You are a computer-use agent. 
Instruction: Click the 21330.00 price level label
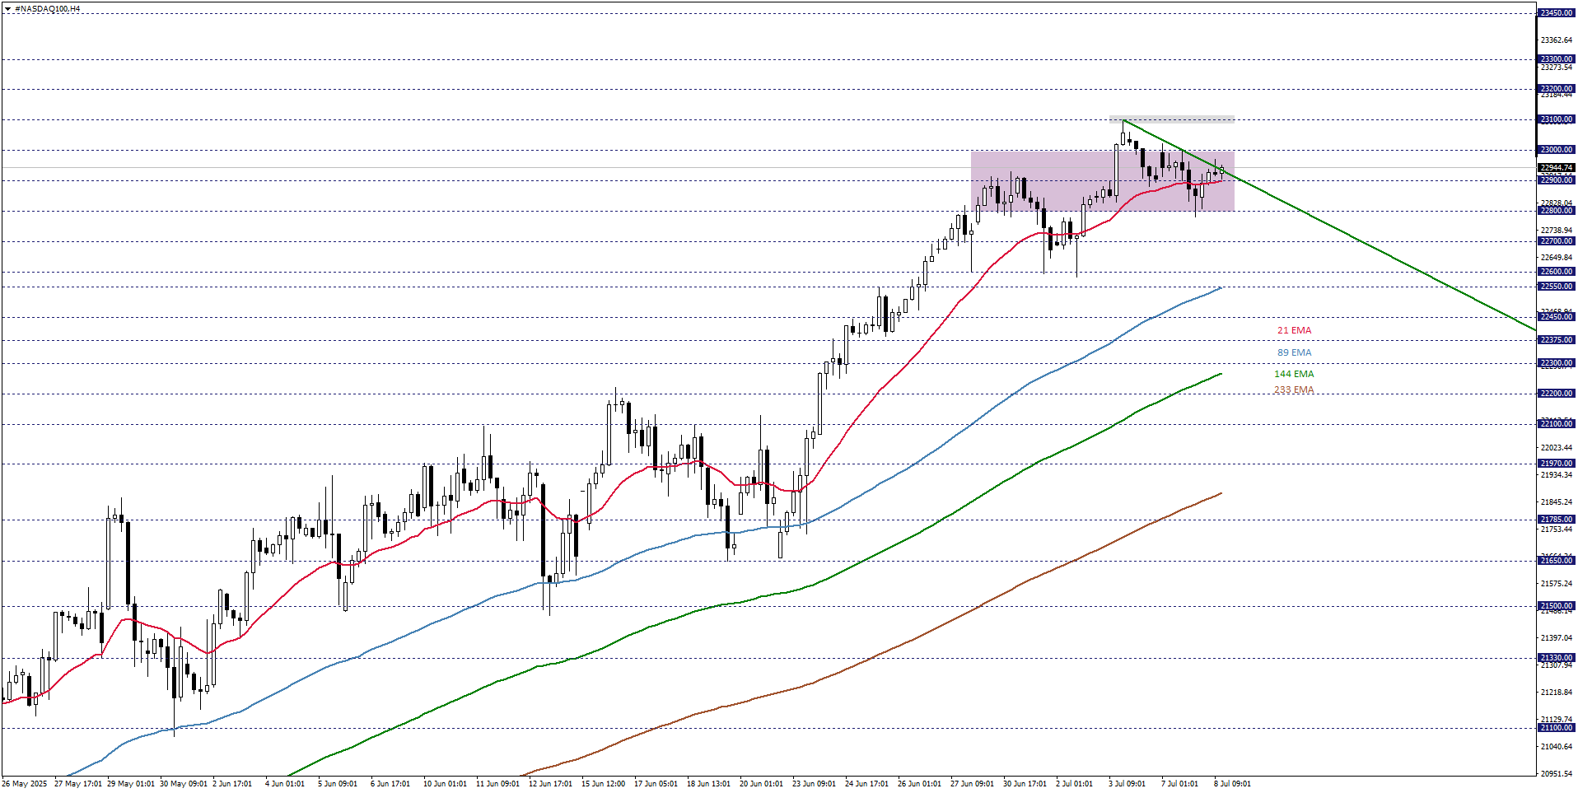pyautogui.click(x=1557, y=658)
